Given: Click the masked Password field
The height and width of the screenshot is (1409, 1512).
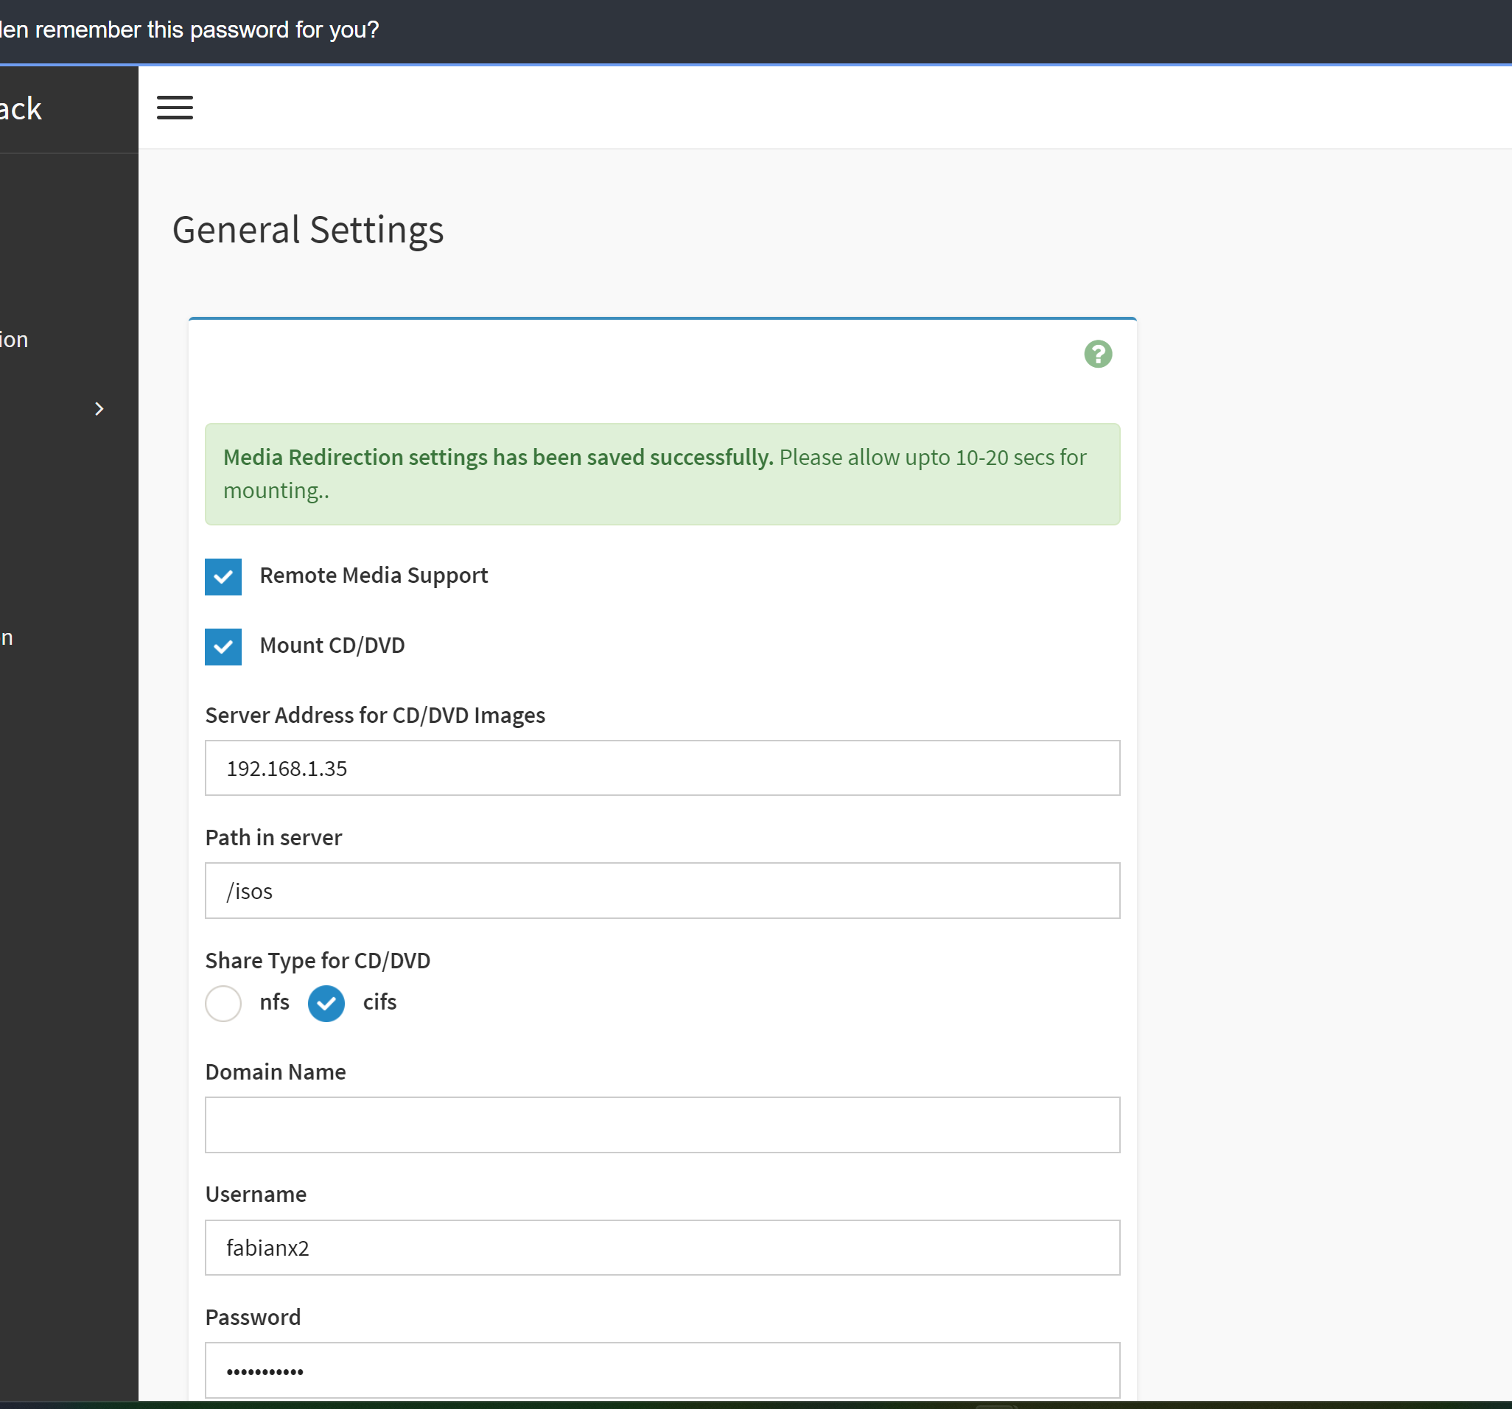Looking at the screenshot, I should (662, 1370).
